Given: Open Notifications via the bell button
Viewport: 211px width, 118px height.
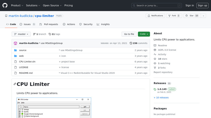Looking at the screenshot, I should tap(155, 16).
